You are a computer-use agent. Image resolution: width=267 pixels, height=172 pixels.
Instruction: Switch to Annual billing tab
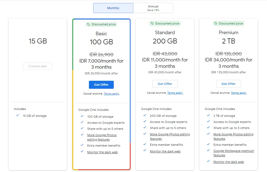coord(153,8)
